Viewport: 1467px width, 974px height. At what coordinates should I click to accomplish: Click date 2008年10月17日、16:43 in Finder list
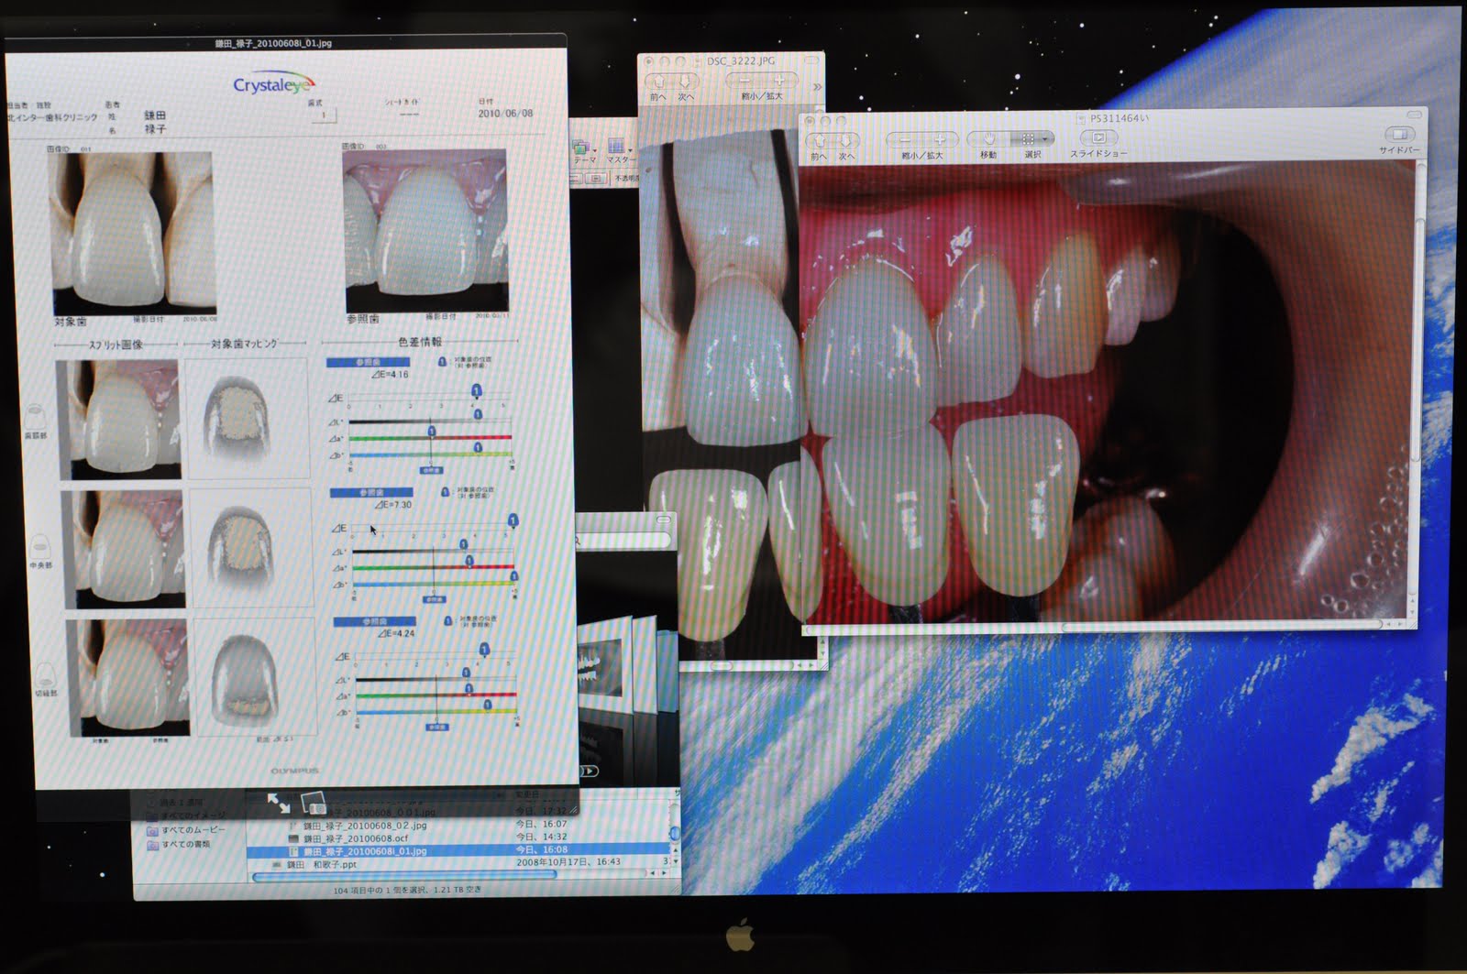pyautogui.click(x=568, y=862)
